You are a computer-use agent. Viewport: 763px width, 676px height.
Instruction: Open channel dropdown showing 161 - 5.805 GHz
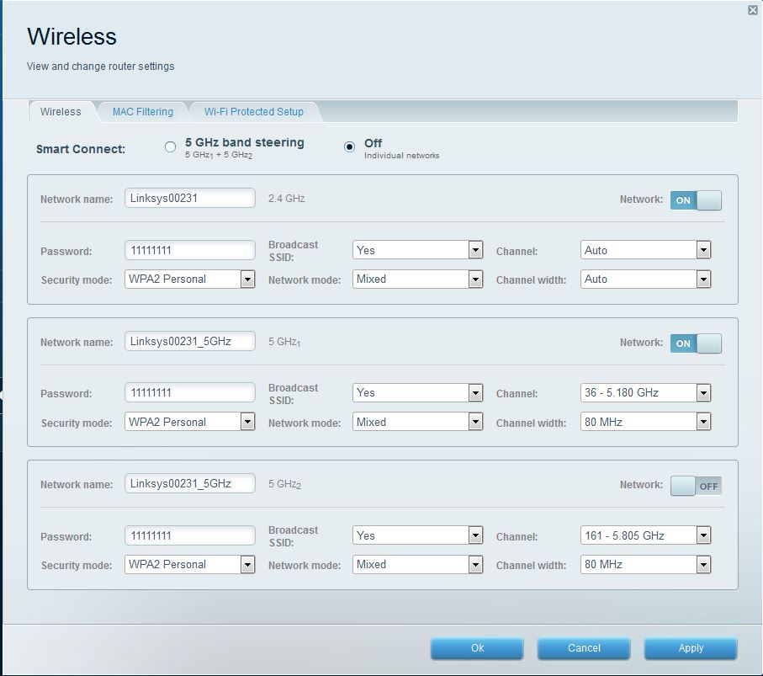click(x=646, y=535)
